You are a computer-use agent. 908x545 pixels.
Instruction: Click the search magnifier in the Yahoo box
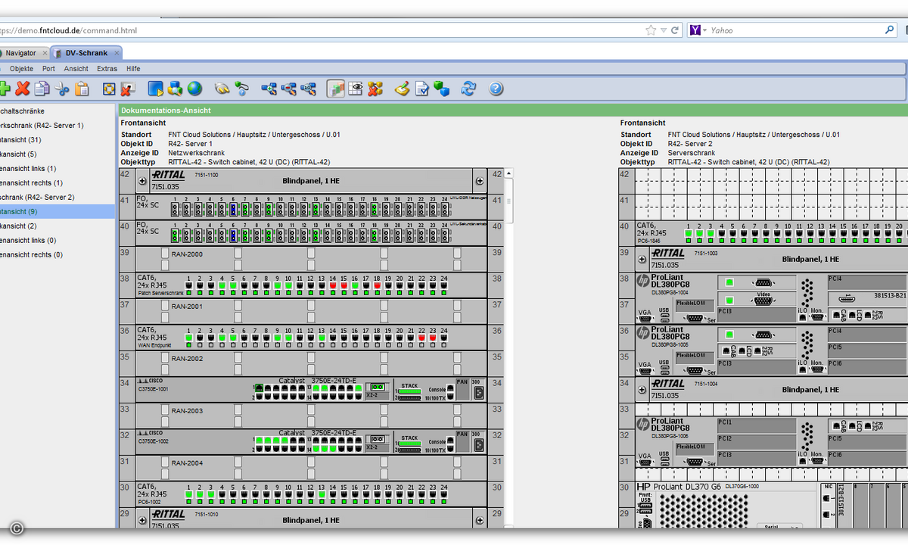coord(890,30)
